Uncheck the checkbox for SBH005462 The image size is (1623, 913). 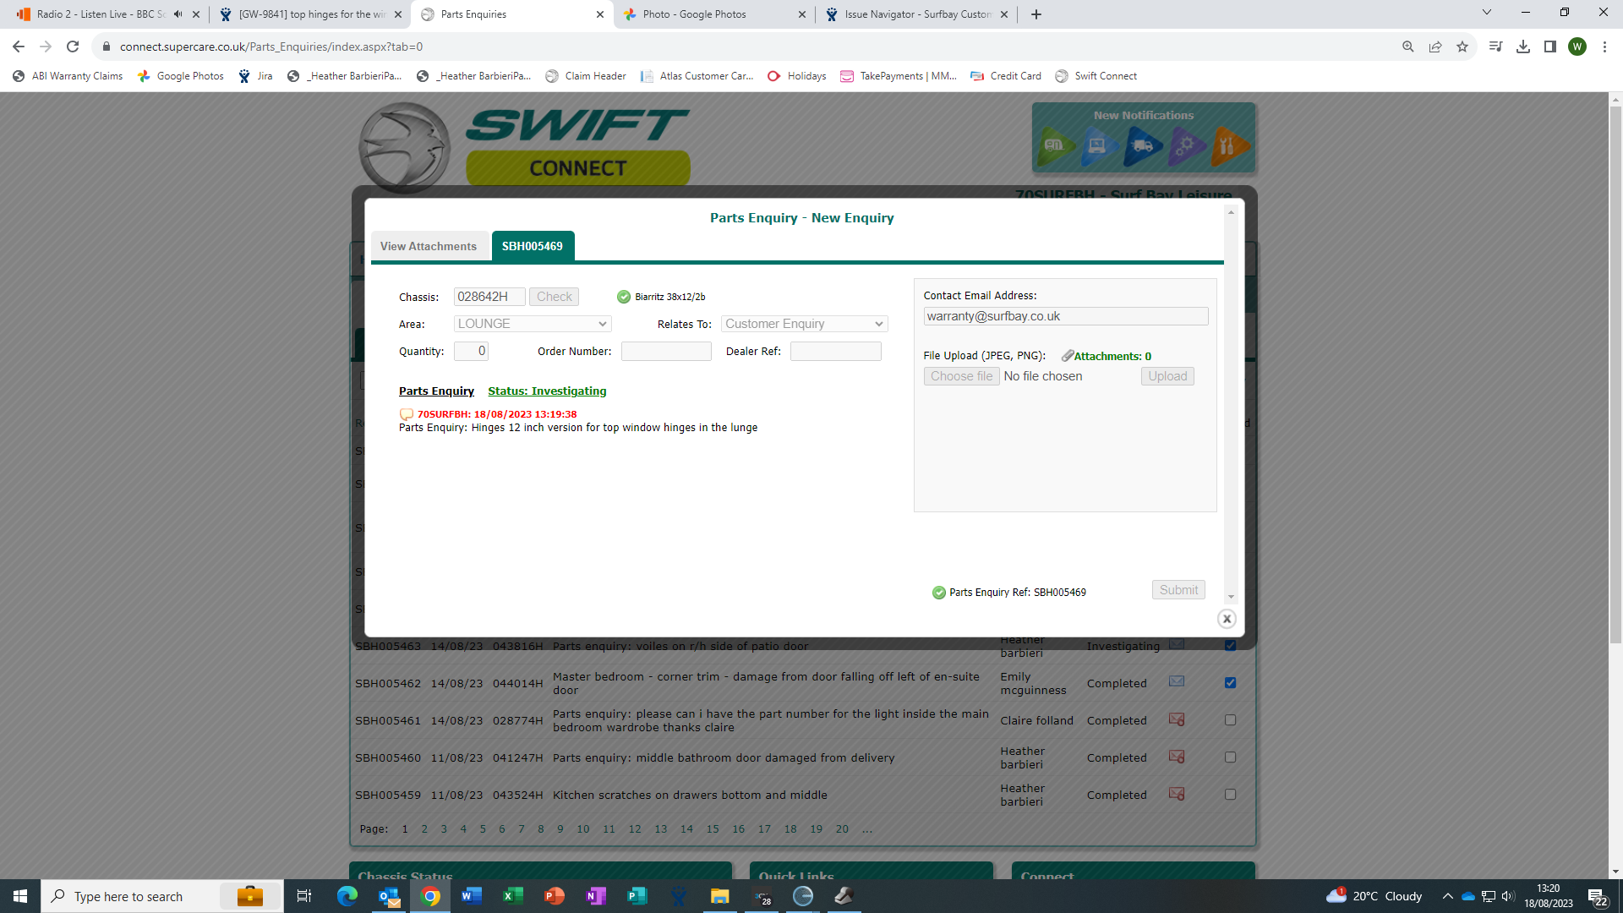[1230, 682]
